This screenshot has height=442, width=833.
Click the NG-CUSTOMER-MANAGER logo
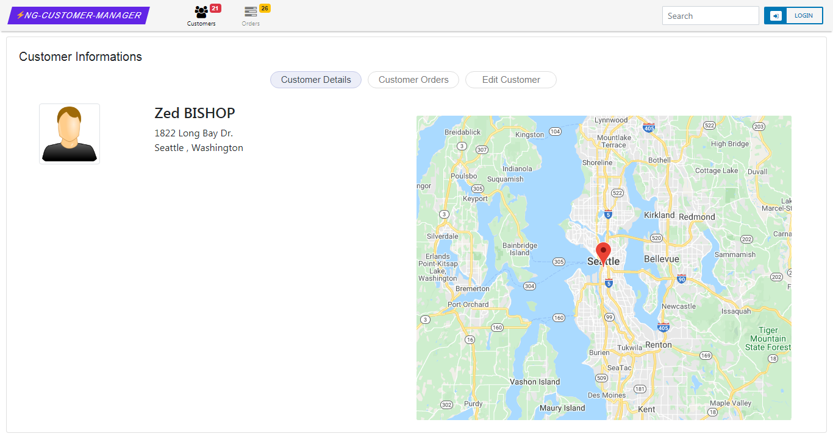pyautogui.click(x=79, y=16)
